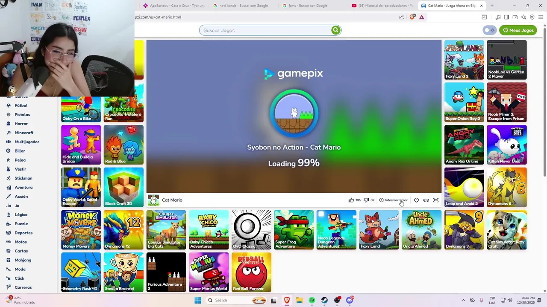Open the Leo AI sparkle icon

[523, 17]
